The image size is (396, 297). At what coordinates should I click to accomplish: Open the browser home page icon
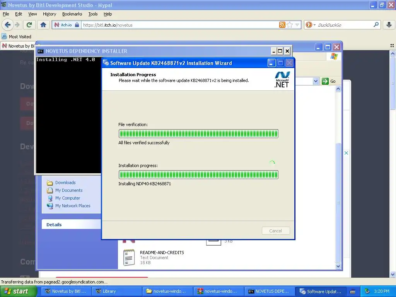click(43, 25)
